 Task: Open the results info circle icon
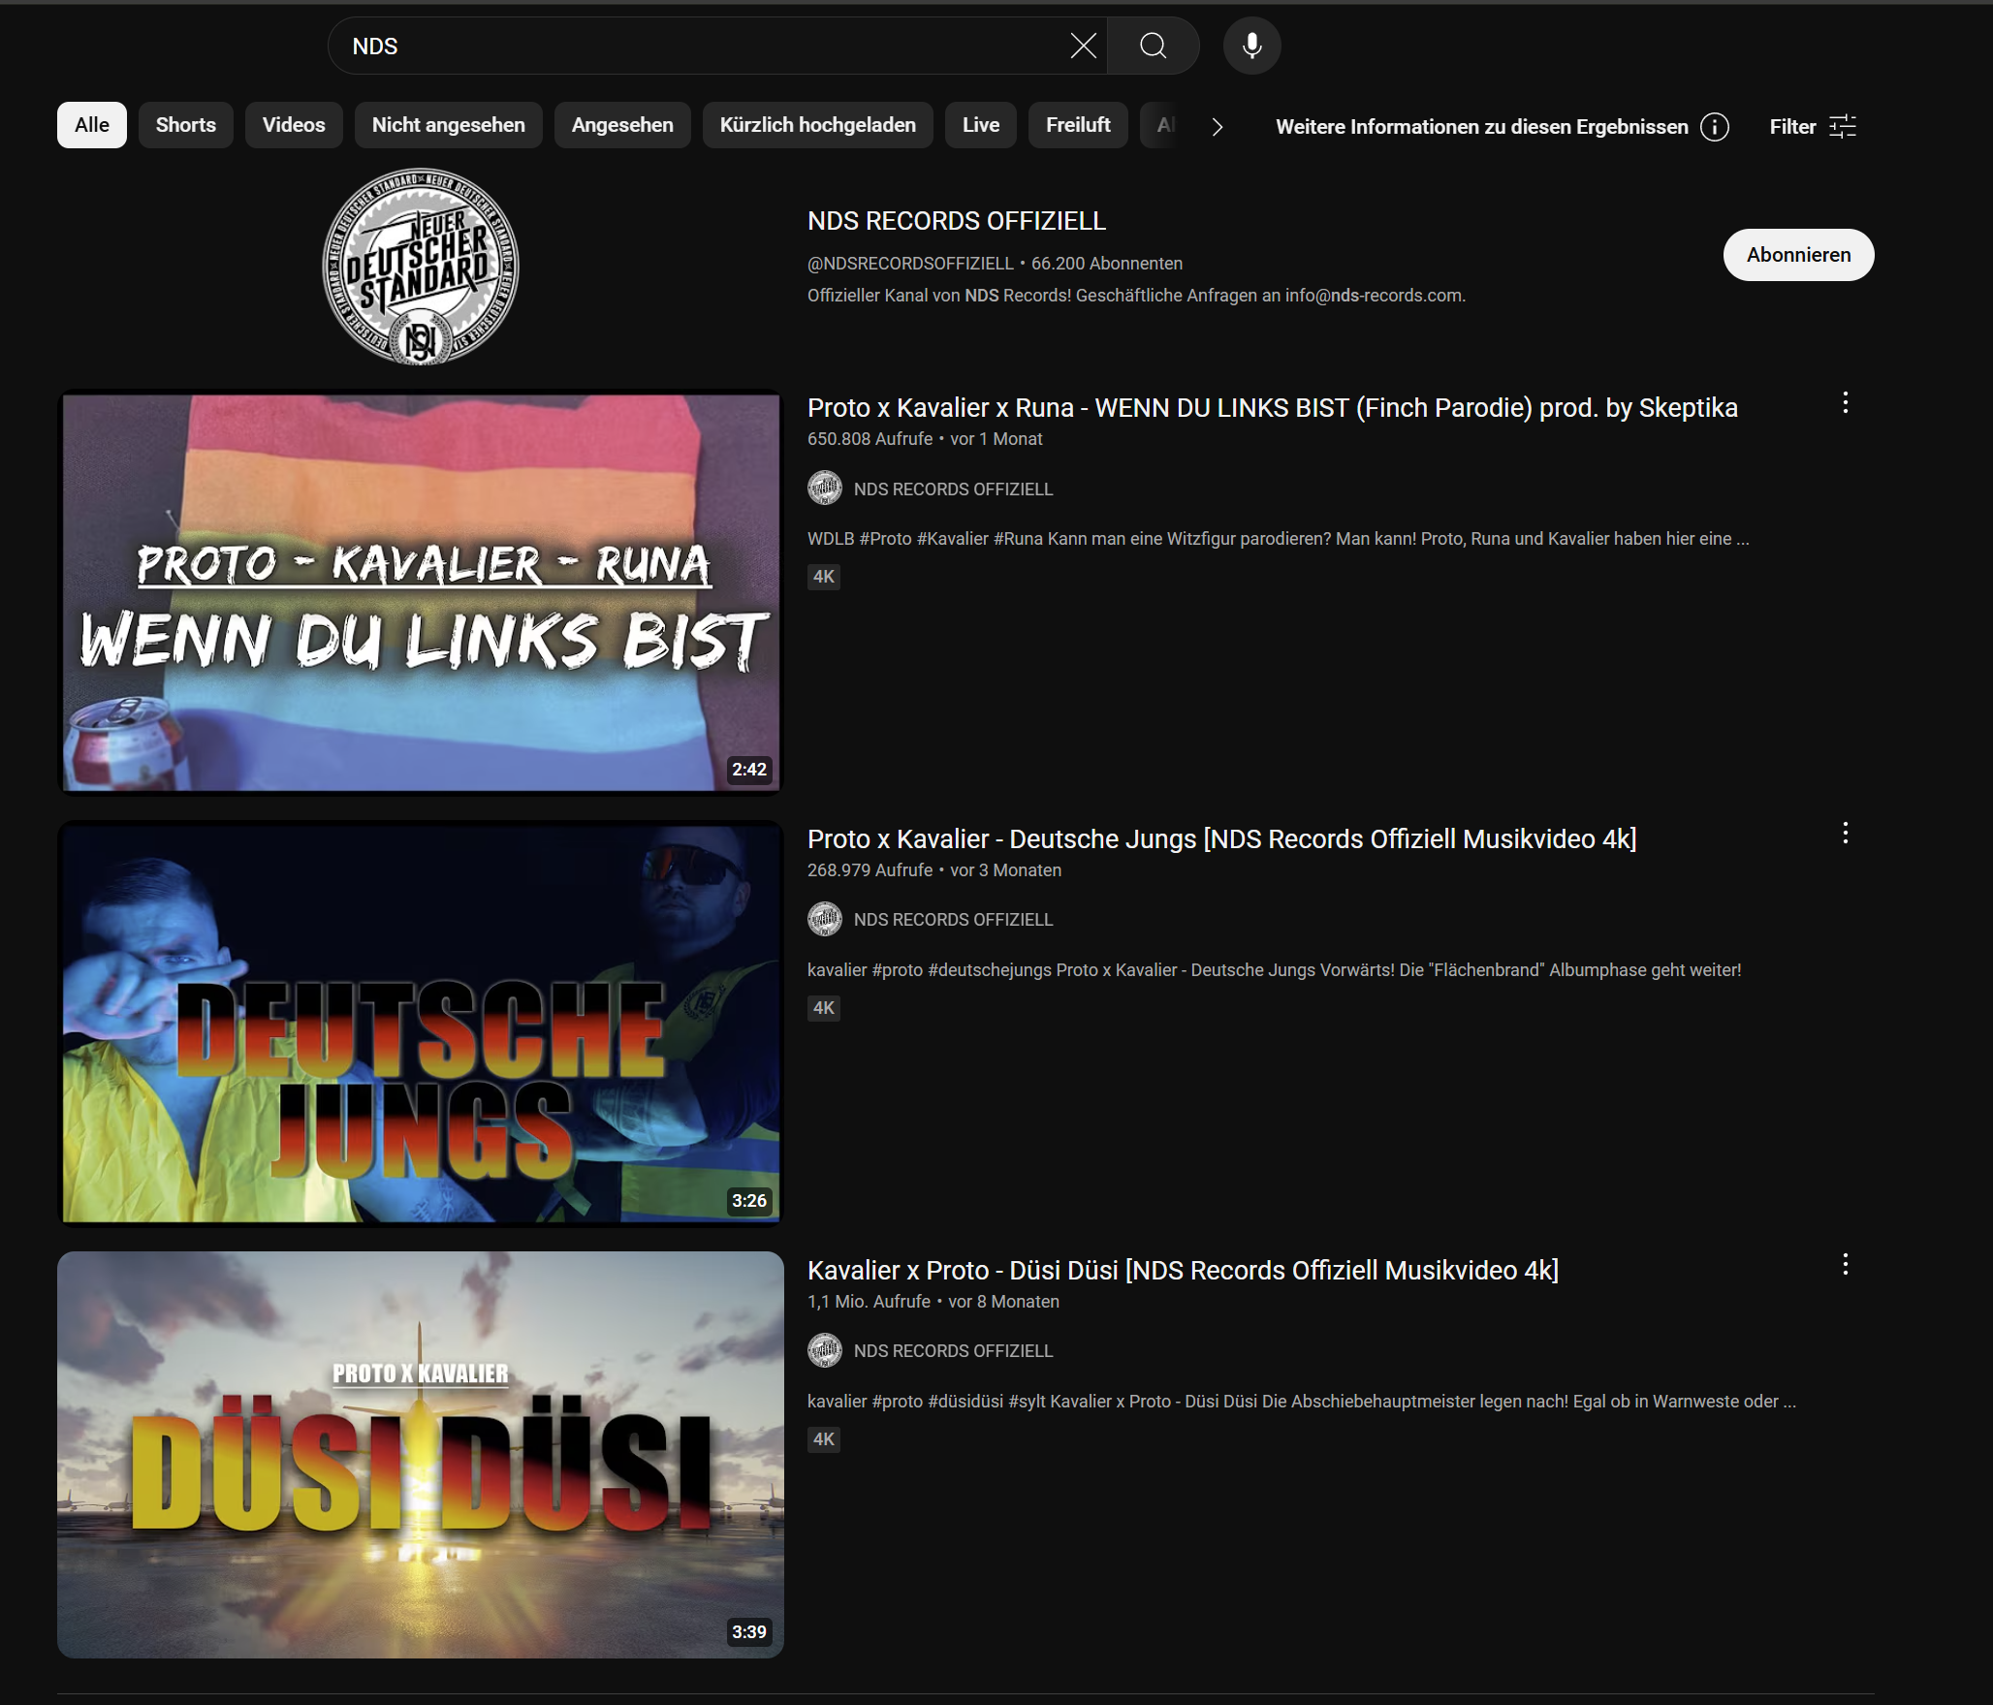[x=1714, y=127]
